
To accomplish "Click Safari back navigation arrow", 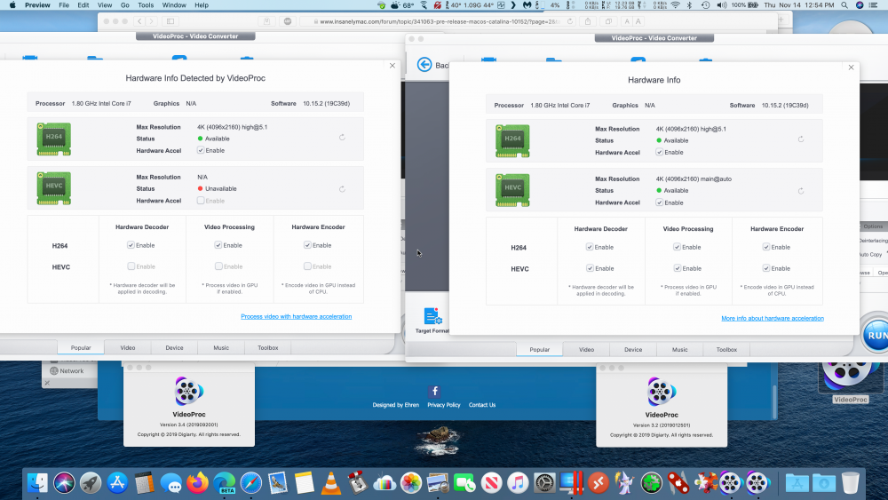I will click(139, 21).
